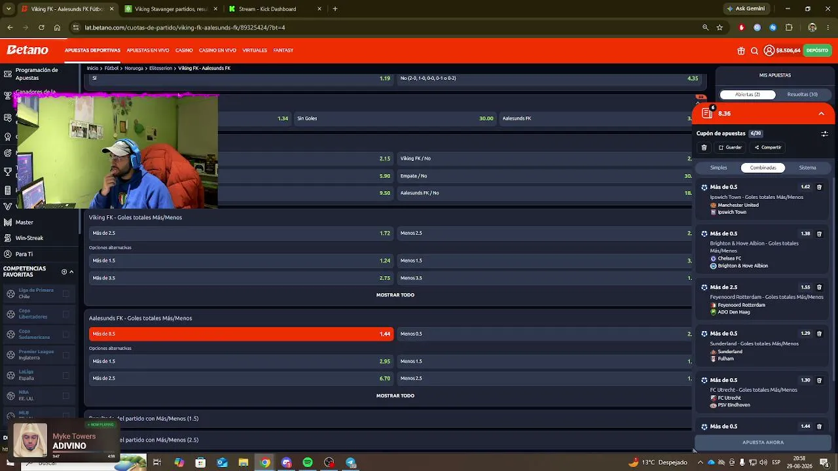This screenshot has width=838, height=471.
Task: Collapse the bet slip with the chevron
Action: pos(821,113)
